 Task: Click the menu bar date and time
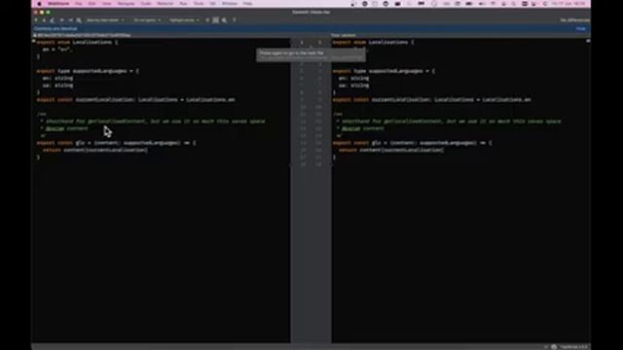click(568, 4)
